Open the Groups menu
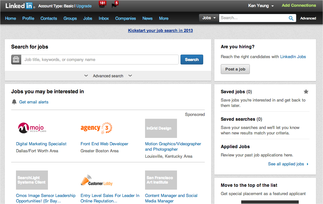The height and width of the screenshot is (204, 323). point(70,18)
